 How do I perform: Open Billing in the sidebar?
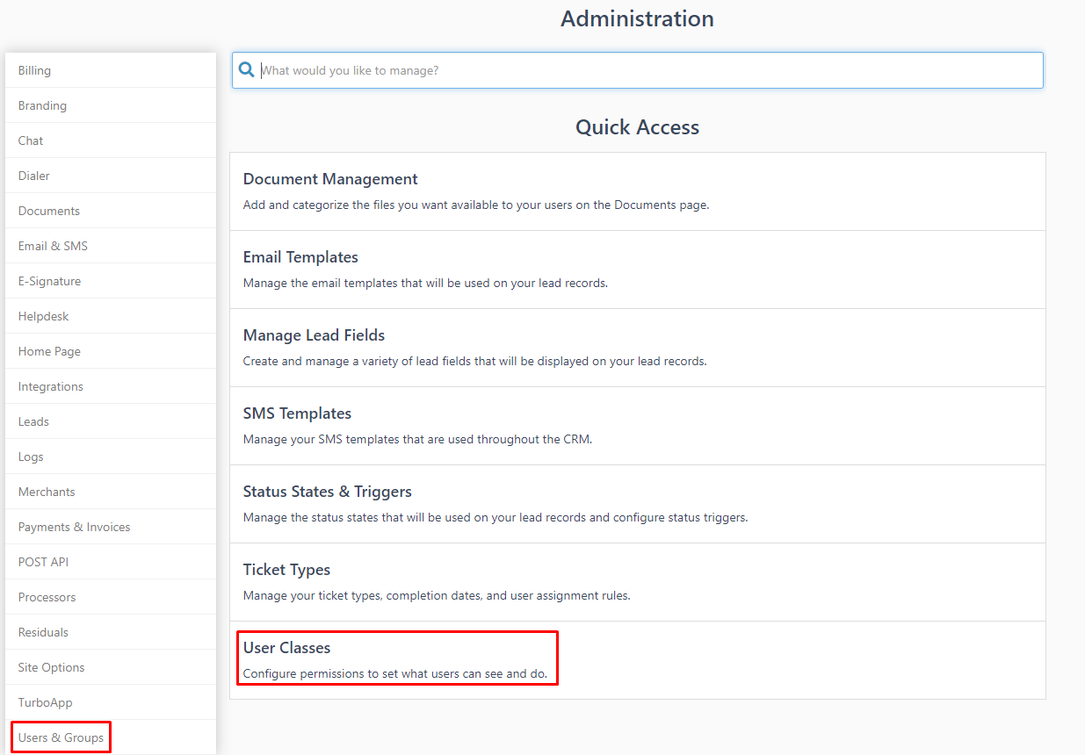click(x=111, y=70)
